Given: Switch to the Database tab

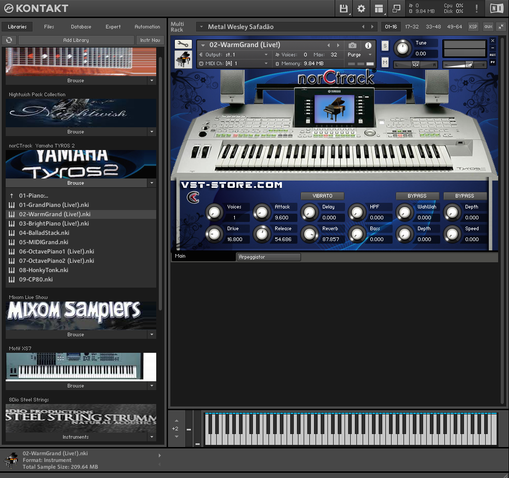Looking at the screenshot, I should [x=81, y=26].
